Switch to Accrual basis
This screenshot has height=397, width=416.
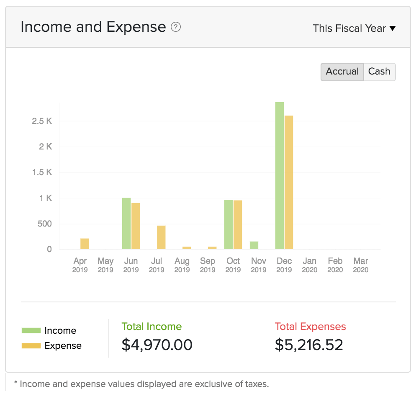pyautogui.click(x=342, y=72)
